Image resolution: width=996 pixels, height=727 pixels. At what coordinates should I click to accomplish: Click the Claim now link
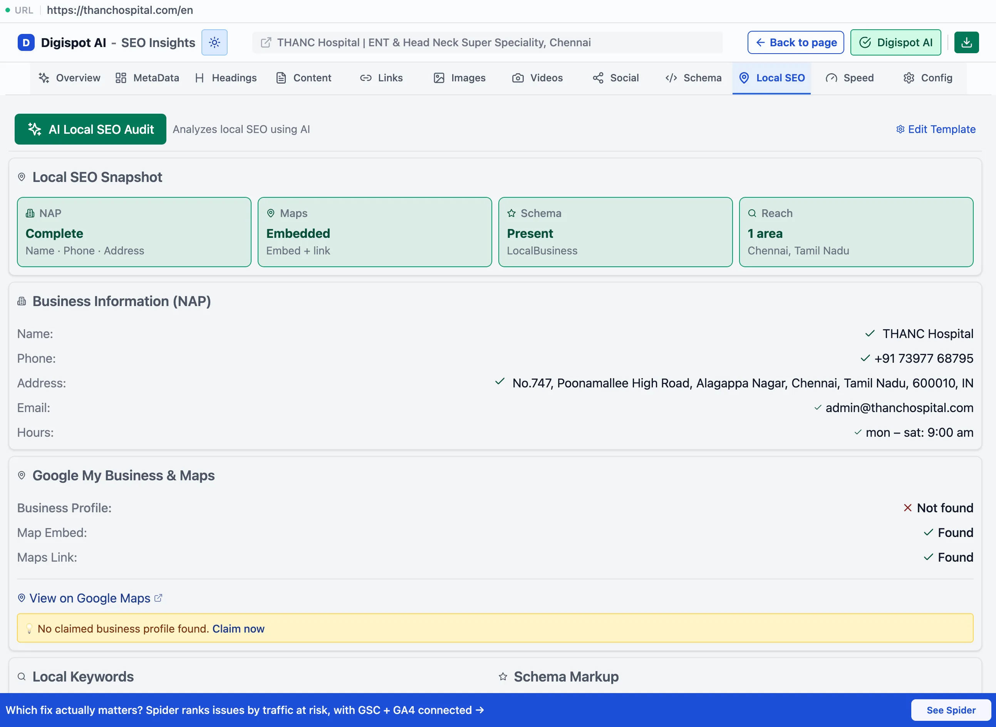(238, 628)
